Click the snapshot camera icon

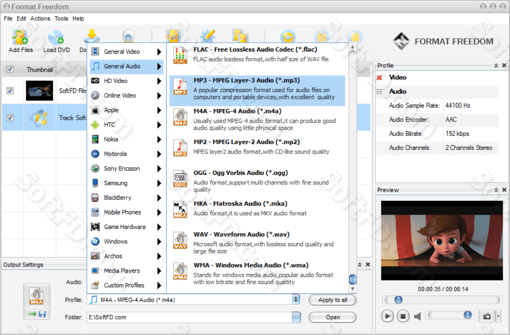pyautogui.click(x=487, y=316)
